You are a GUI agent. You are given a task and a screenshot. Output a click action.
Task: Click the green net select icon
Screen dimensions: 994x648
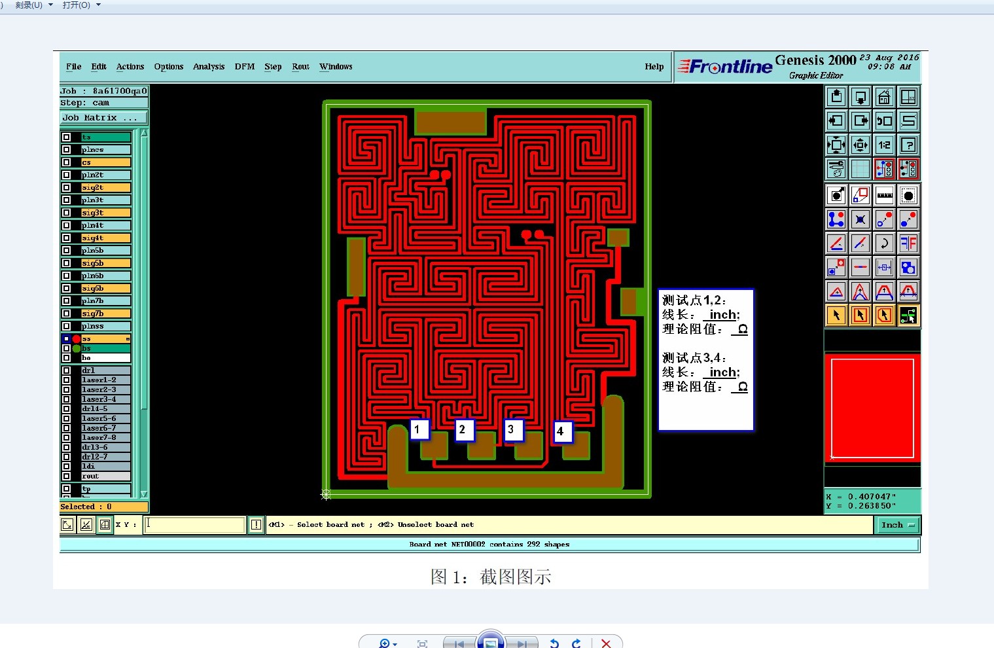[x=908, y=315]
